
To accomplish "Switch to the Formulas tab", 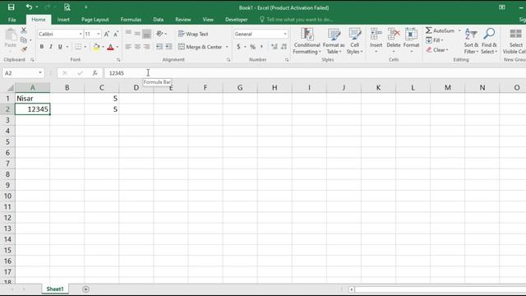I will (x=131, y=20).
